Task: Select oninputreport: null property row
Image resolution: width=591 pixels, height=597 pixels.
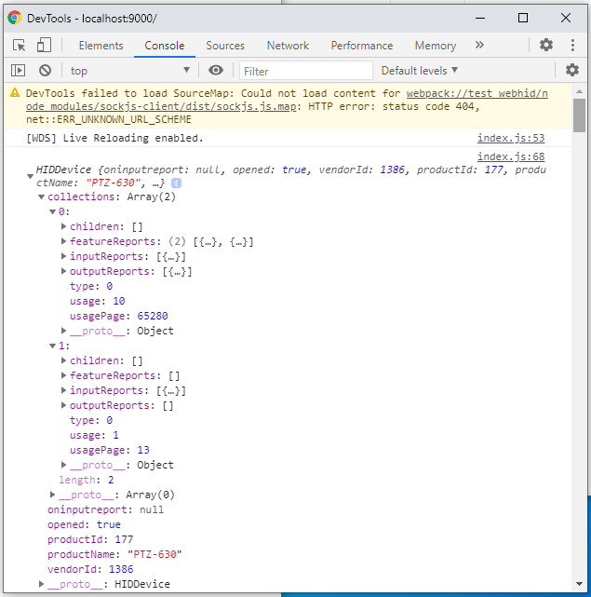Action: pos(105,509)
